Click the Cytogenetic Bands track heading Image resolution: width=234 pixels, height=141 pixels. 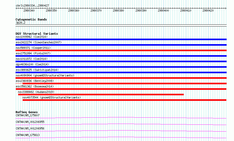[x=31, y=19]
